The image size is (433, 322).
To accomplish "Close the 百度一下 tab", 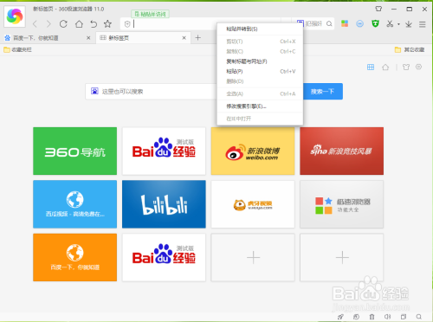I will pos(88,38).
